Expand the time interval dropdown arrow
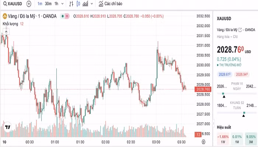258x147 pixels. coord(62,4)
